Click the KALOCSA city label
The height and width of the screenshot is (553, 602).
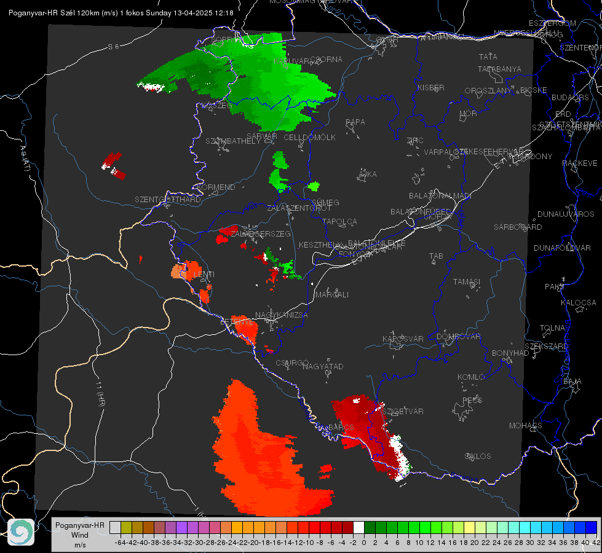click(x=579, y=303)
